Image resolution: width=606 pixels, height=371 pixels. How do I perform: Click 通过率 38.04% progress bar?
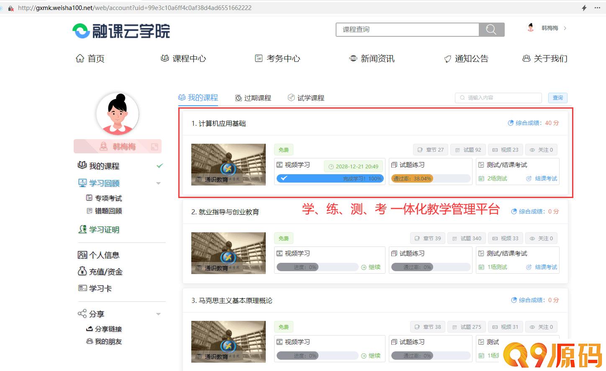430,178
